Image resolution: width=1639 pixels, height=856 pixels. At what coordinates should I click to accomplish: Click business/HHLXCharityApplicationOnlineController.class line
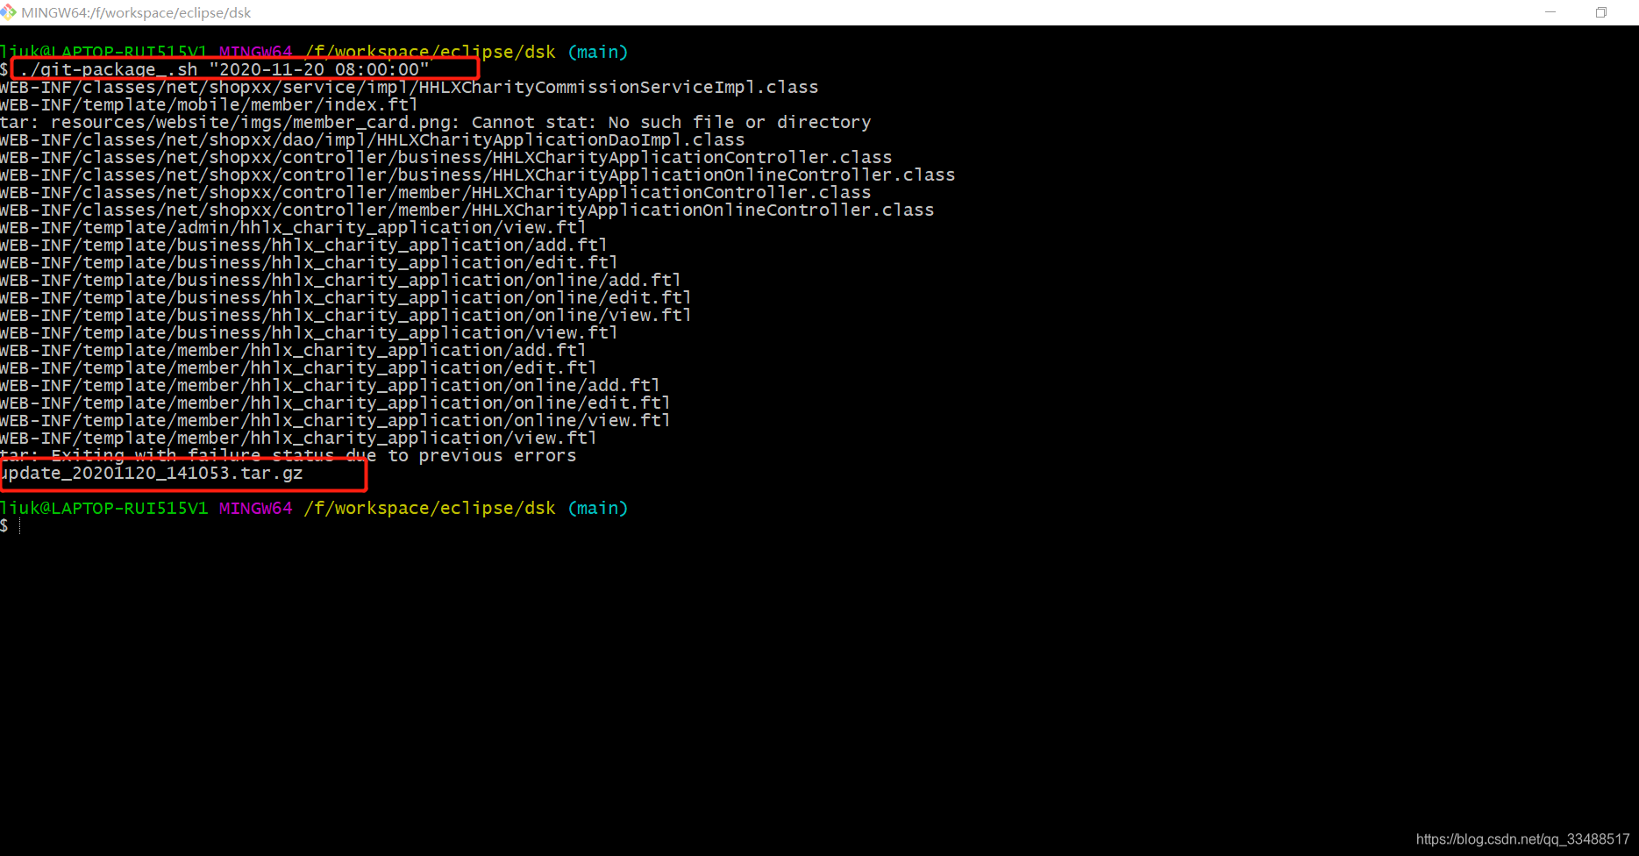click(x=477, y=175)
